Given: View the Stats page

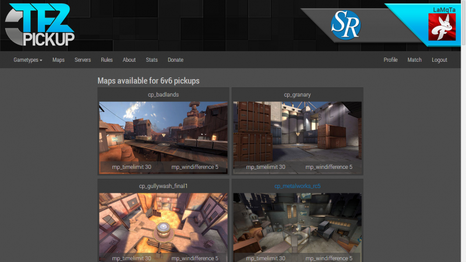Looking at the screenshot, I should point(151,60).
